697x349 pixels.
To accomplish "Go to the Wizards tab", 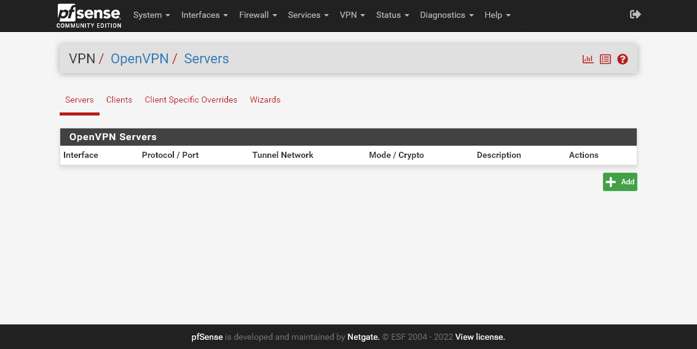I will (266, 100).
